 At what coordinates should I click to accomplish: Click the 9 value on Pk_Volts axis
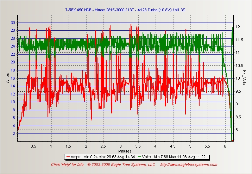(237, 104)
